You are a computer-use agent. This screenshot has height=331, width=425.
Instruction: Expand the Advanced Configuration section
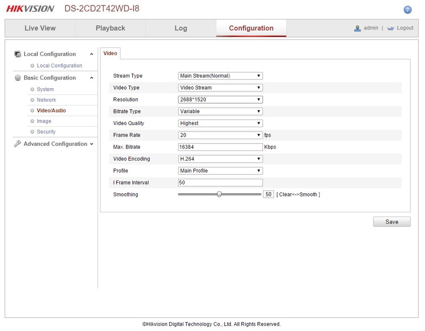tap(91, 144)
